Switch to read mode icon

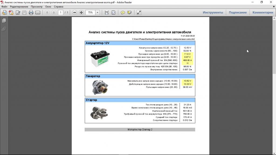139,12
